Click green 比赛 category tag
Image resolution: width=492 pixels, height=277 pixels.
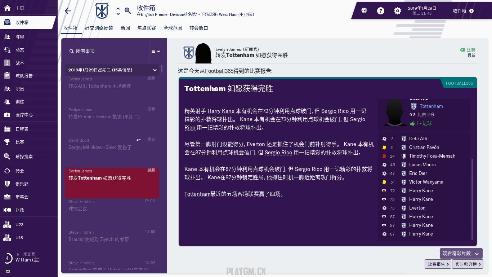(468, 50)
